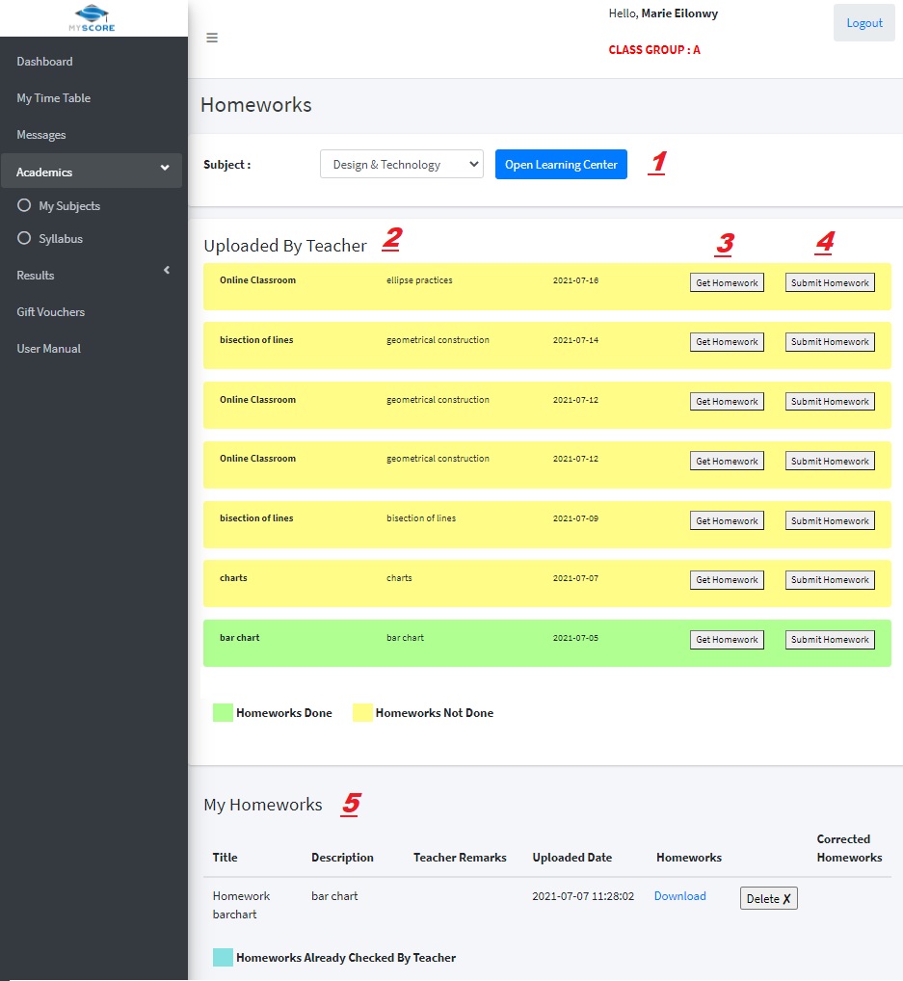Screen dimensions: 903x981
Task: Open Gift Vouchers menu item
Action: 50,311
